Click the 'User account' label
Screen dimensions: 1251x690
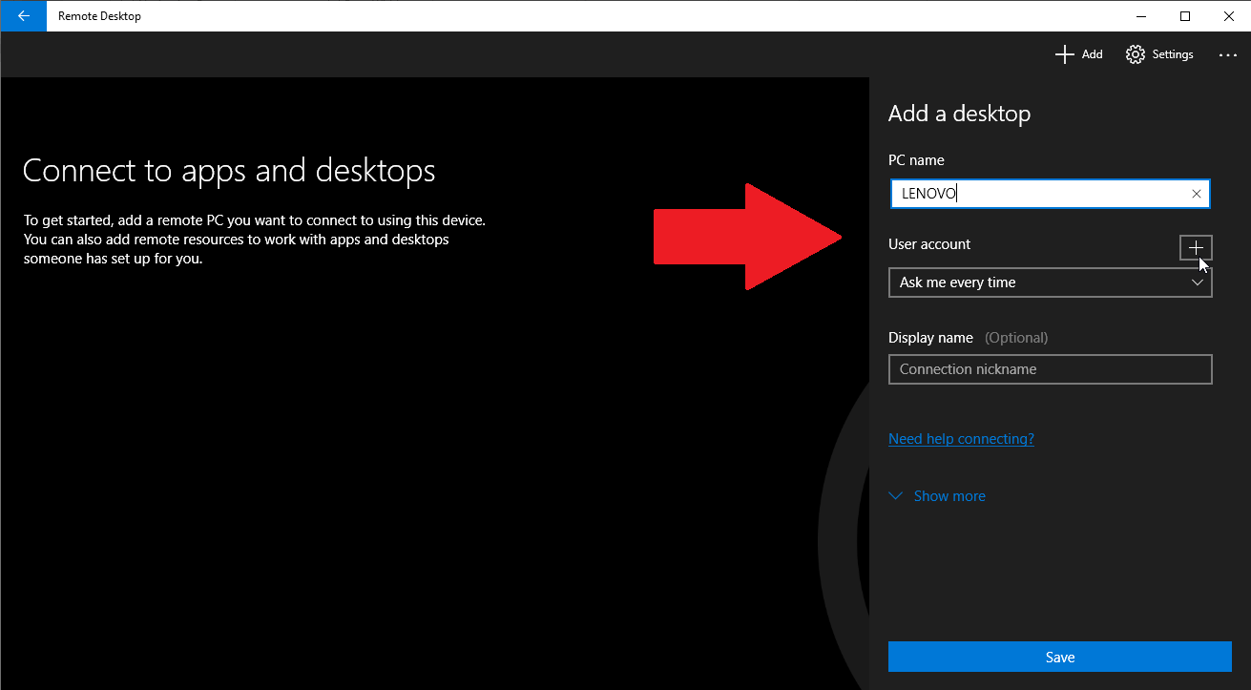pyautogui.click(x=929, y=244)
